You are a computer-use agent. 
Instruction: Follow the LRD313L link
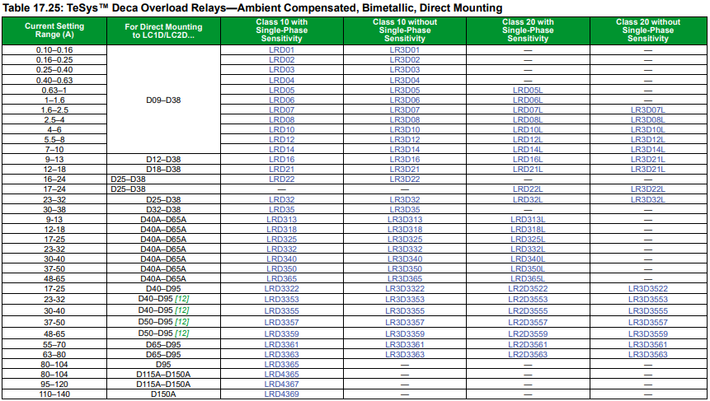point(528,219)
